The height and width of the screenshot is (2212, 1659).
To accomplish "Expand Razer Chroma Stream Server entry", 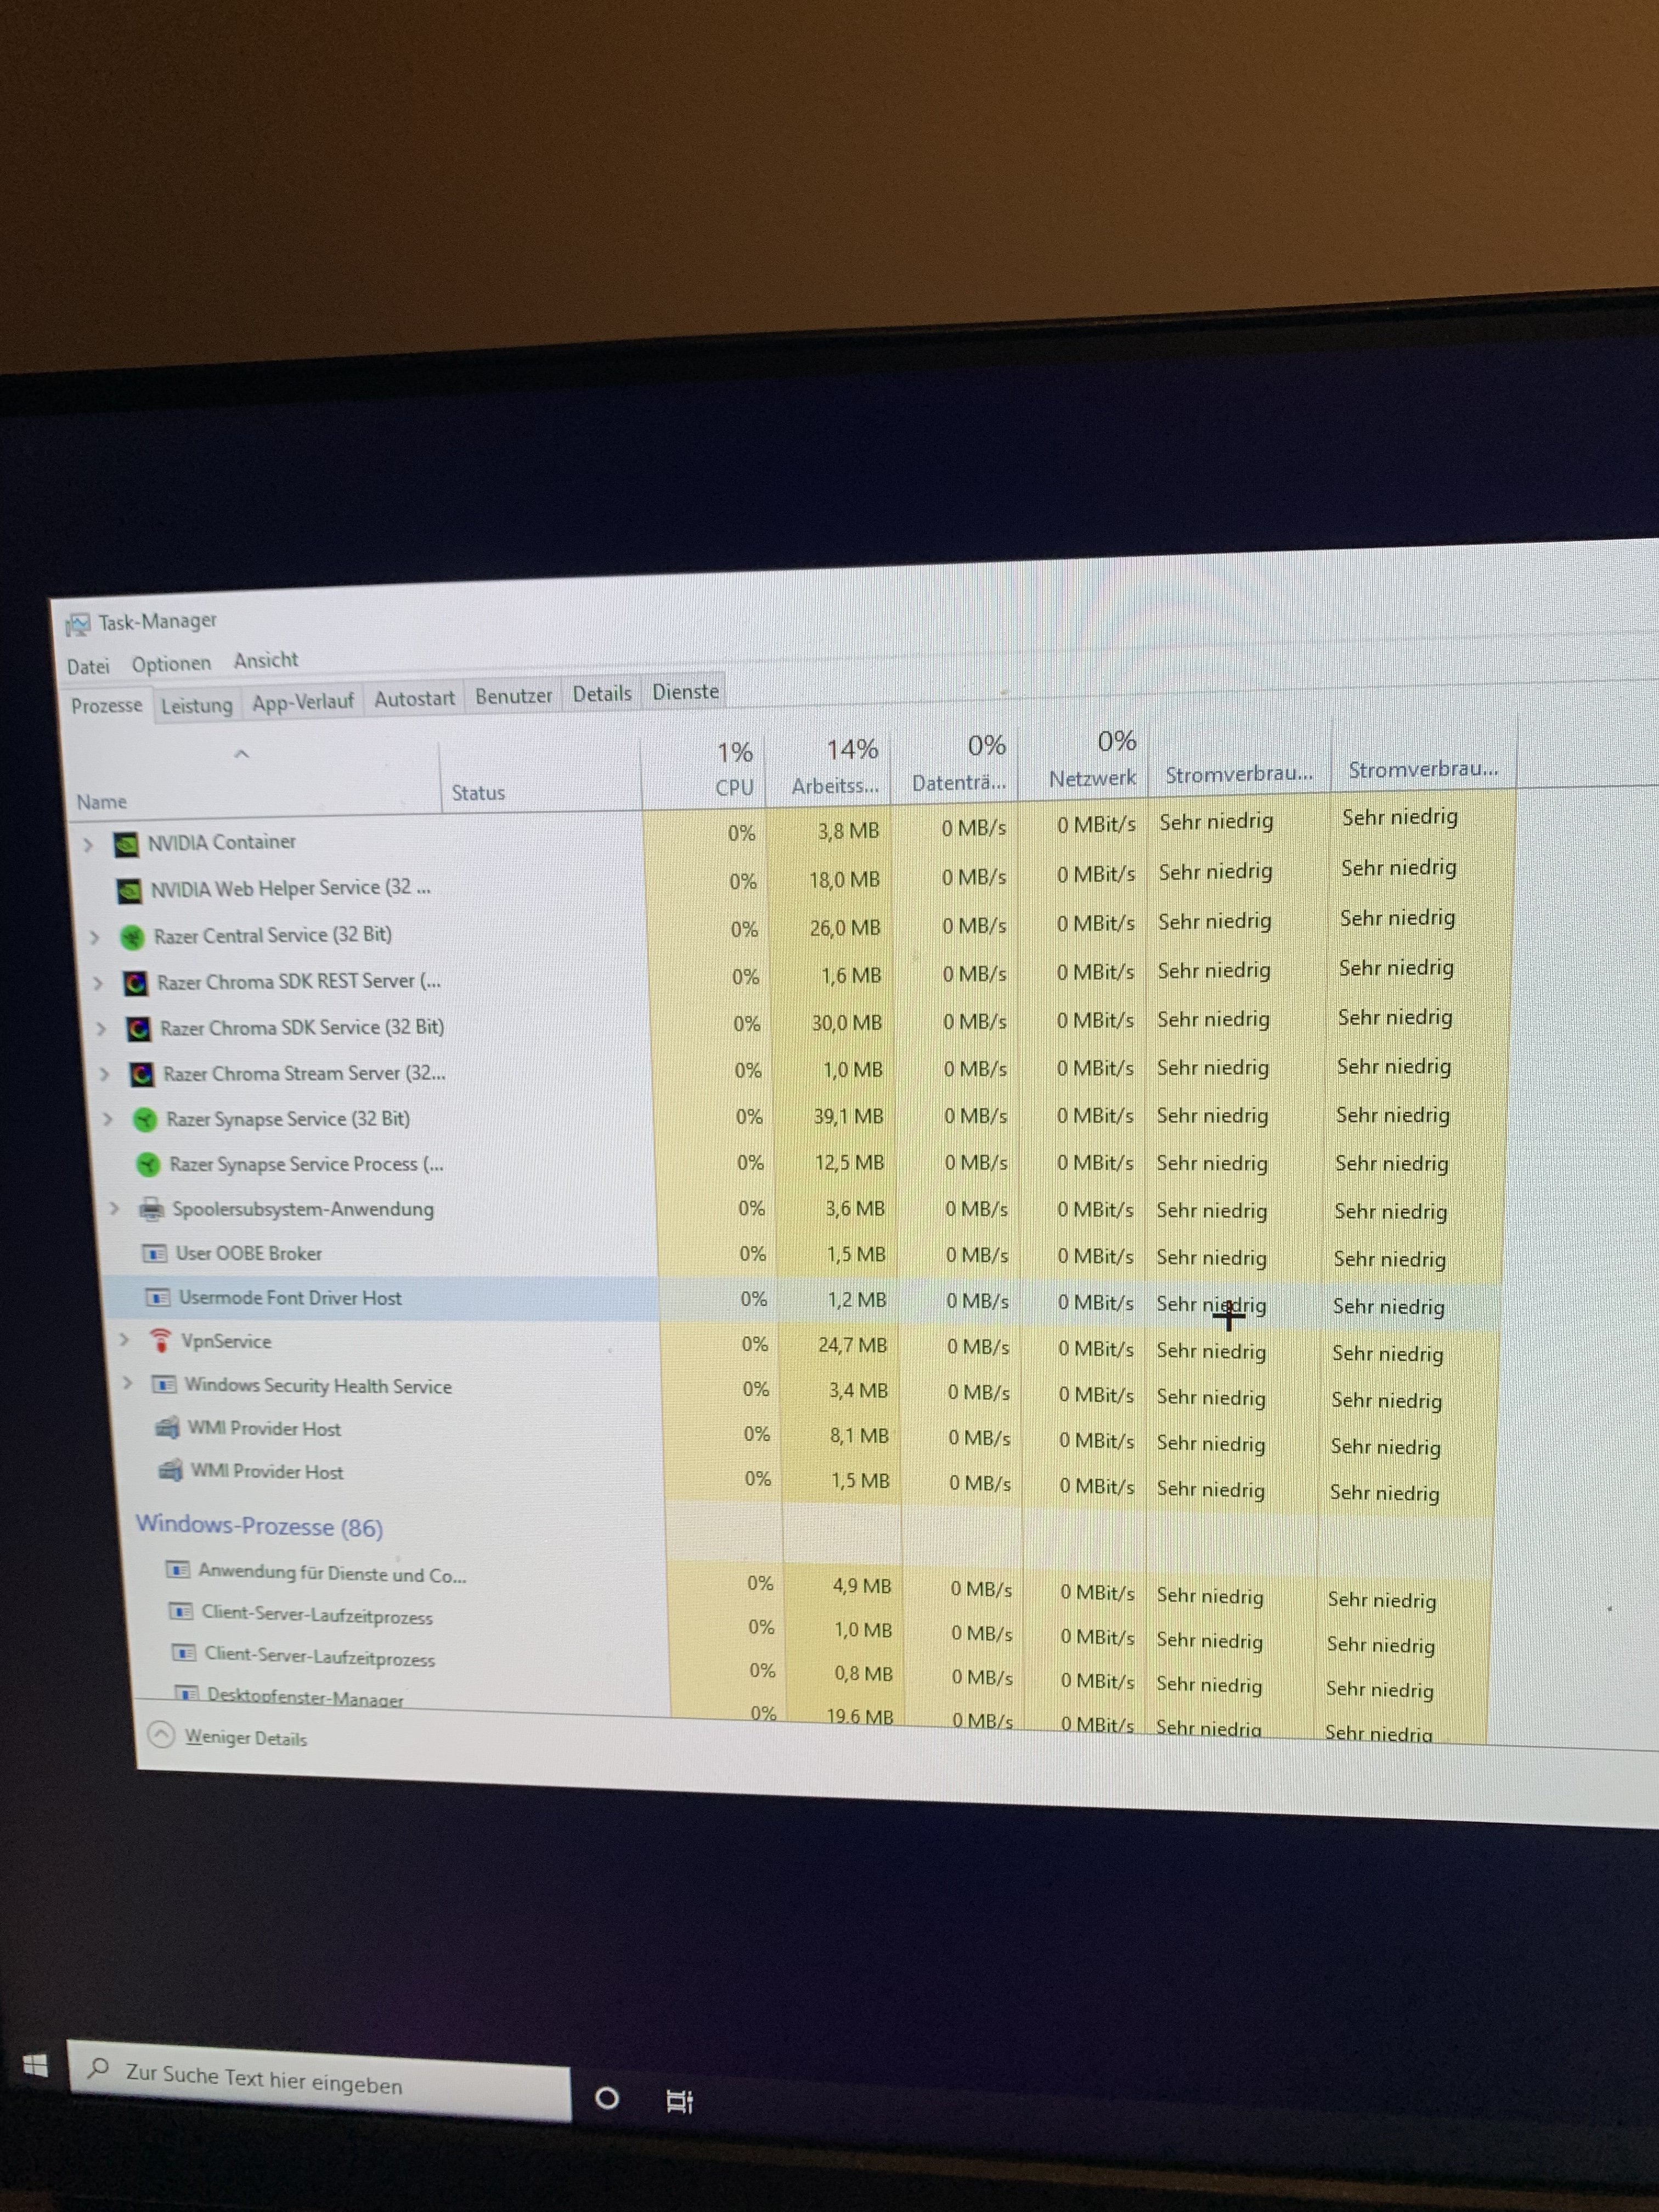I will click(x=104, y=1074).
